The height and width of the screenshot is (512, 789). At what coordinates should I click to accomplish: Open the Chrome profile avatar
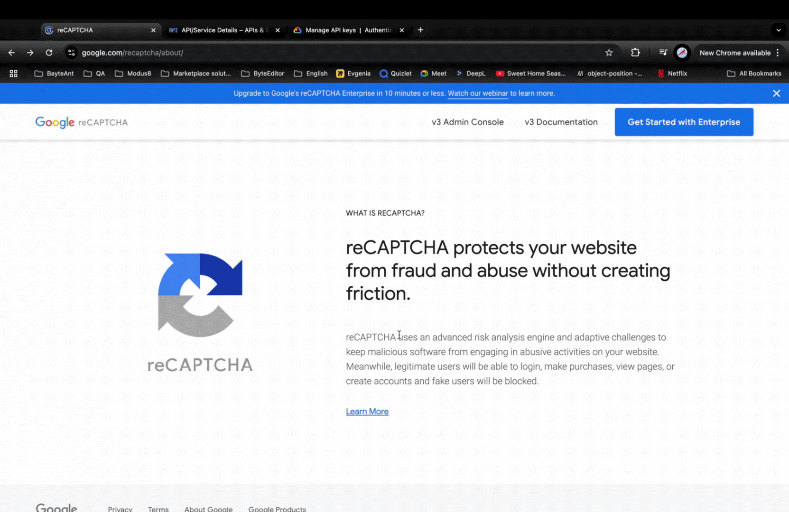pos(682,53)
